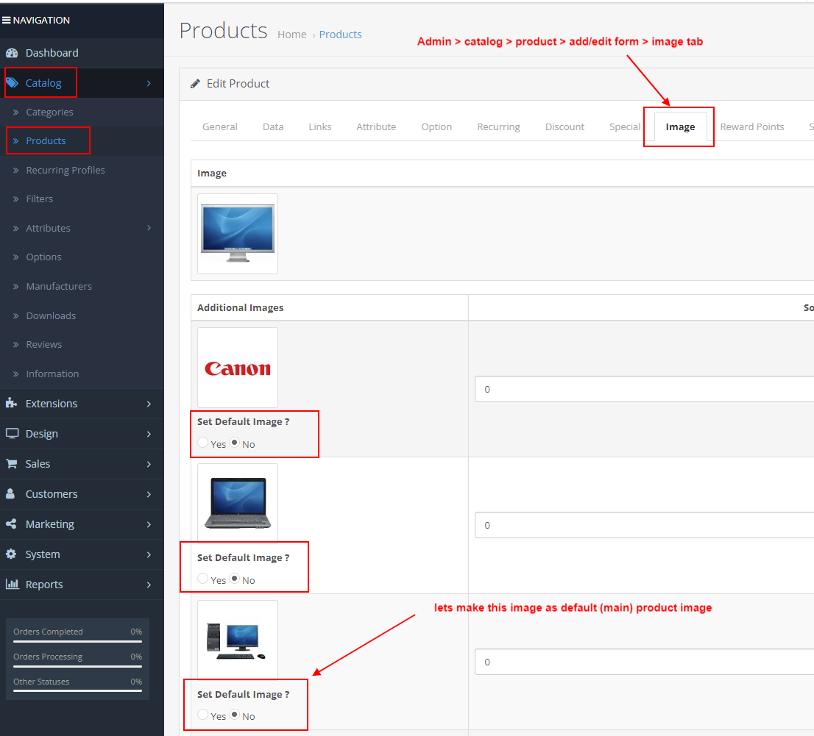Click the Customers person icon

click(10, 494)
